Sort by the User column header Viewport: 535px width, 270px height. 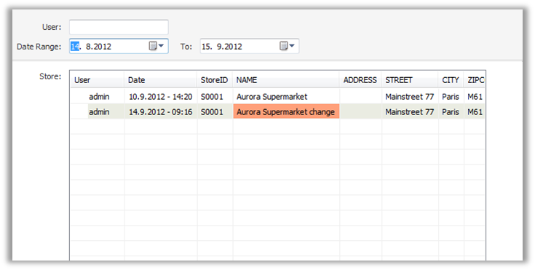[98, 80]
